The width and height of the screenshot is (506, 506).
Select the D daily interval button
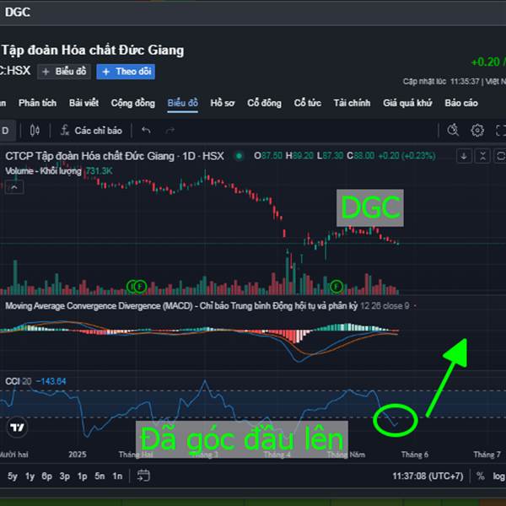[x=6, y=131]
